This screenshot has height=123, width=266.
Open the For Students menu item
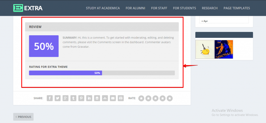click(x=184, y=8)
